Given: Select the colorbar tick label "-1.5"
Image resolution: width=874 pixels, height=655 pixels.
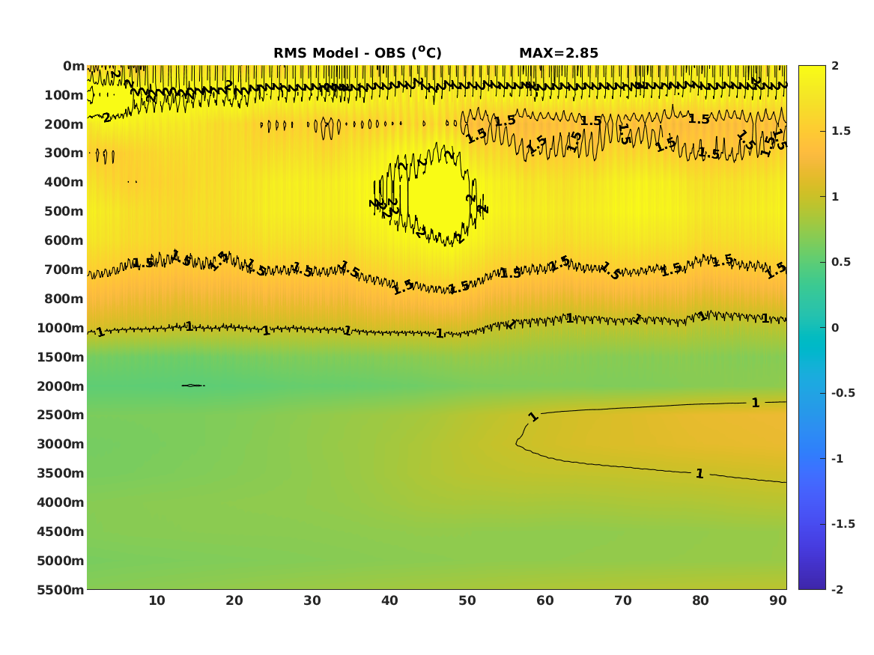Looking at the screenshot, I should 843,524.
